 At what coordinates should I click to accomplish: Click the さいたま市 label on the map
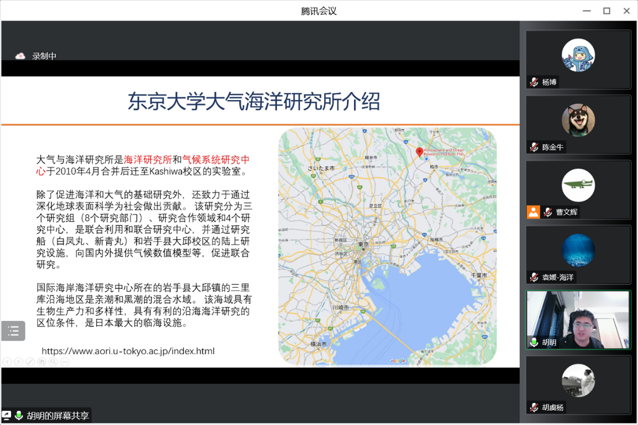point(321,168)
